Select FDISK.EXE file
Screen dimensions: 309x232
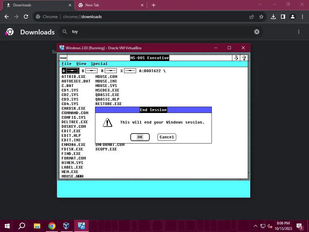[72, 149]
